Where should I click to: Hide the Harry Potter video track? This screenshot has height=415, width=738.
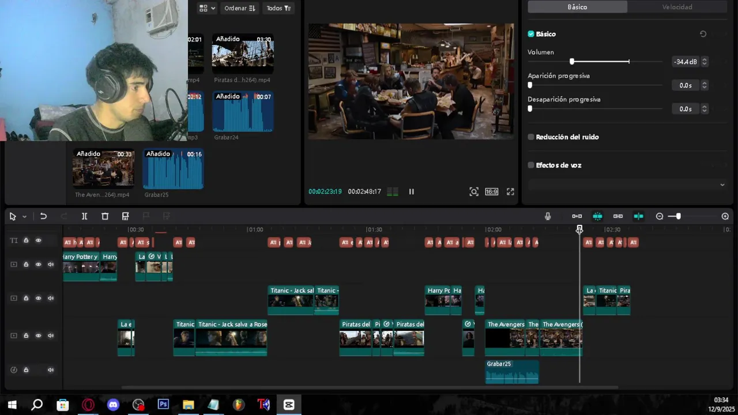click(x=38, y=265)
